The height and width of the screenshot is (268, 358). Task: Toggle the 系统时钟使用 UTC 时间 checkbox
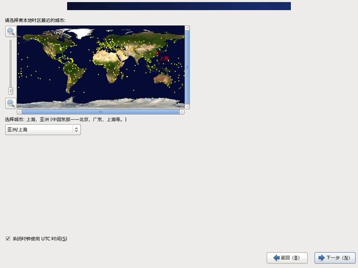pyautogui.click(x=8, y=238)
